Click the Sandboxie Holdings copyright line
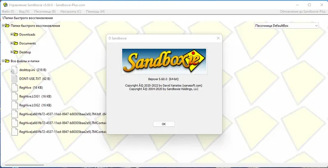 click(164, 89)
